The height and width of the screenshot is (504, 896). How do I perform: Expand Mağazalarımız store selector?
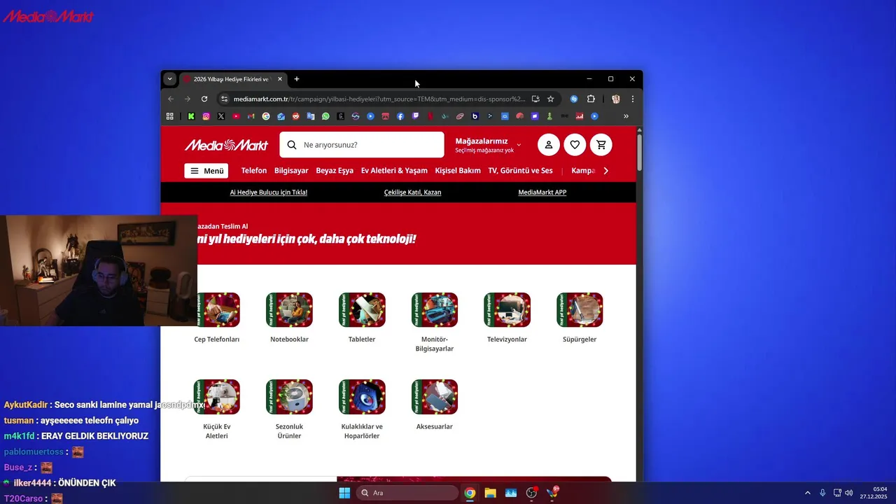488,145
